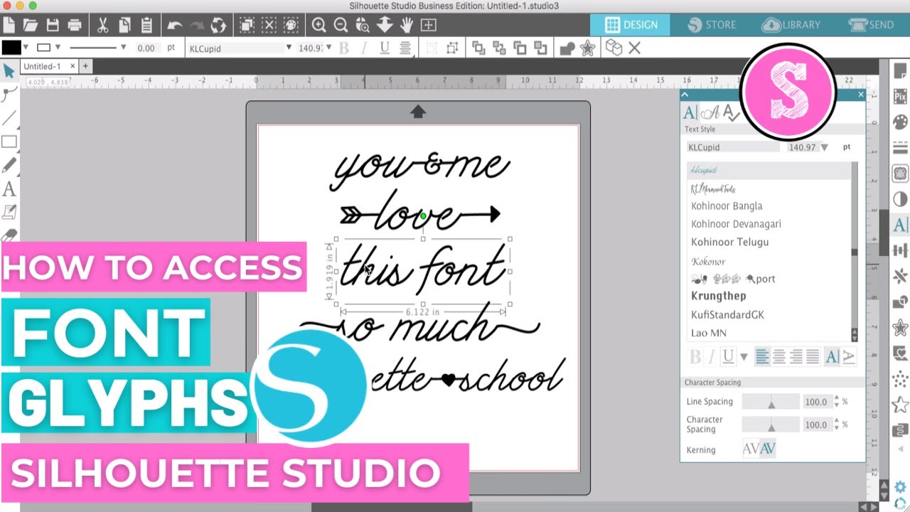
Task: Click the weld shapes icon
Action: pos(567,48)
